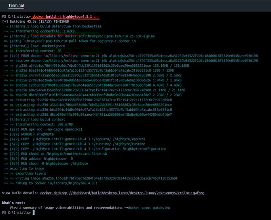The height and width of the screenshot is (220, 271).
Task: Click the RUN chmod start-linux.sh step
Action: point(61,154)
